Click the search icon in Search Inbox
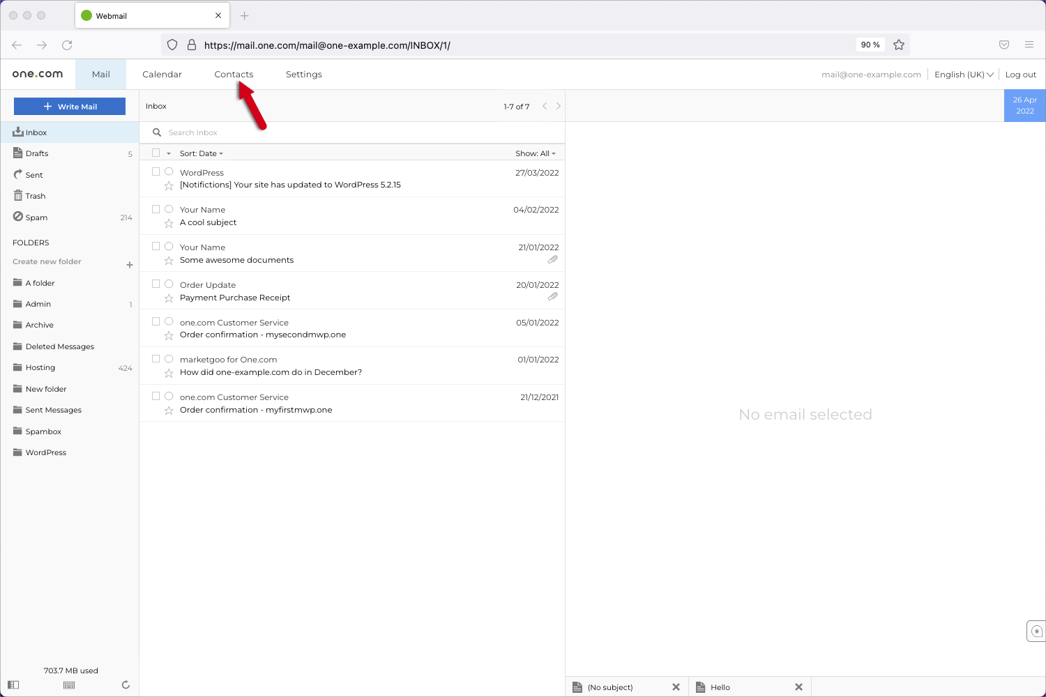 156,132
